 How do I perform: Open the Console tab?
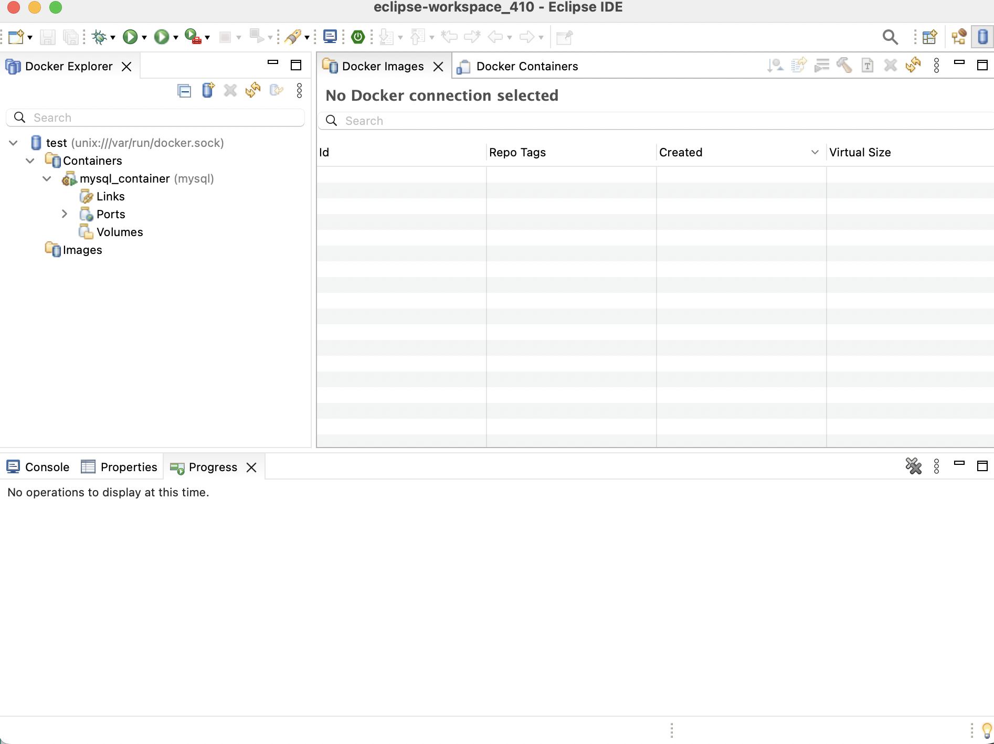(38, 467)
